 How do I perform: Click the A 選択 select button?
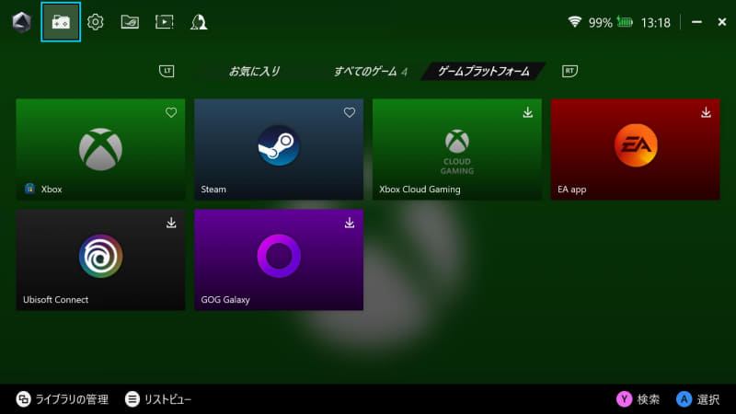point(698,399)
